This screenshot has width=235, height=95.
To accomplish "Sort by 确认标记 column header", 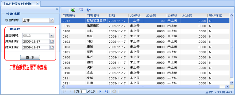I will pyautogui.click(x=218, y=16).
